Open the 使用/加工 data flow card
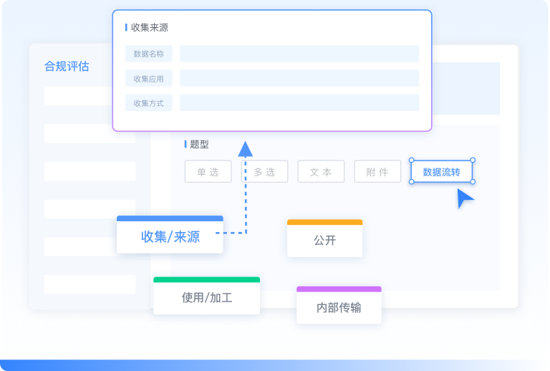The width and height of the screenshot is (550, 371). [206, 298]
